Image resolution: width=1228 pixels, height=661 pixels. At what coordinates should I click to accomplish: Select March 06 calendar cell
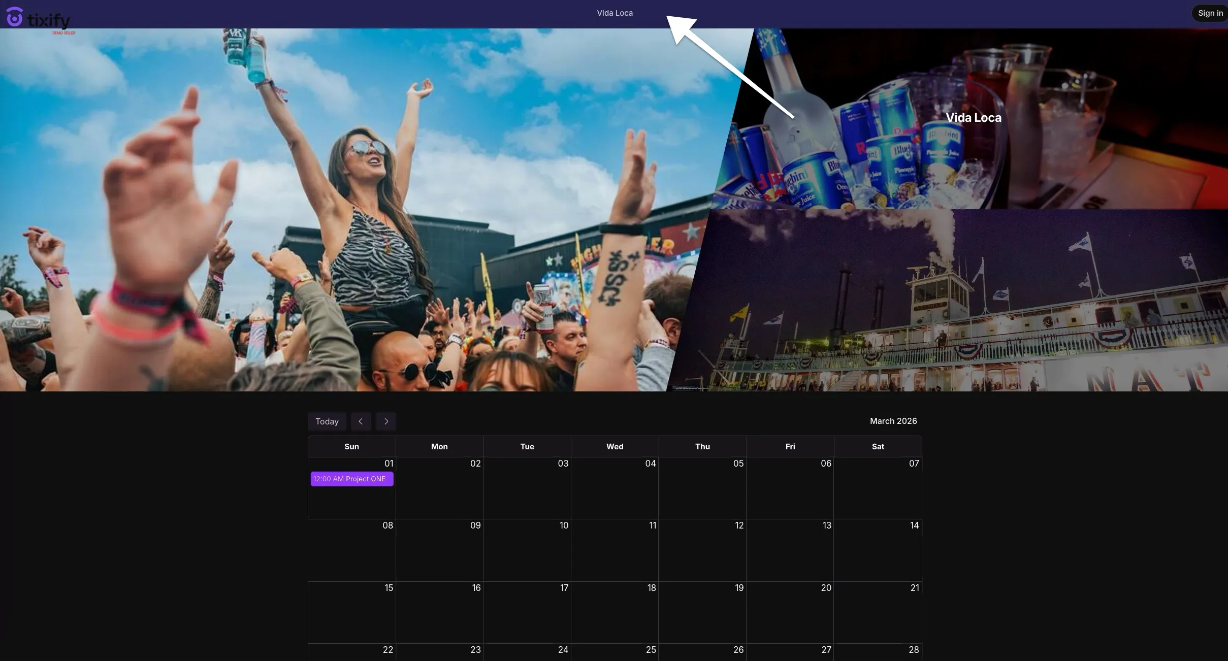(x=790, y=488)
